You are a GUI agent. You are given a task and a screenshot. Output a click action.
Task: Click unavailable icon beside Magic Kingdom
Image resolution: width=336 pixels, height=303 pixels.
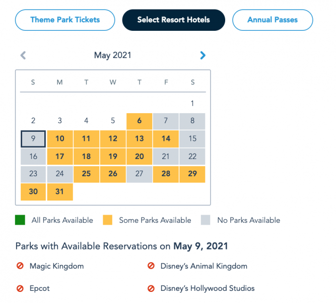(20, 266)
